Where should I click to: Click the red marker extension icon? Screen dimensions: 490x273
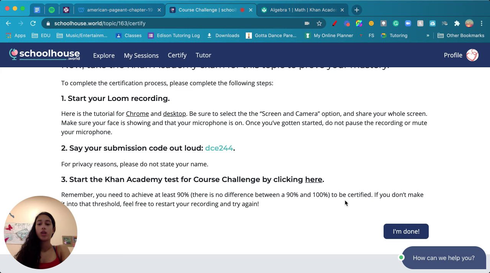point(335,24)
